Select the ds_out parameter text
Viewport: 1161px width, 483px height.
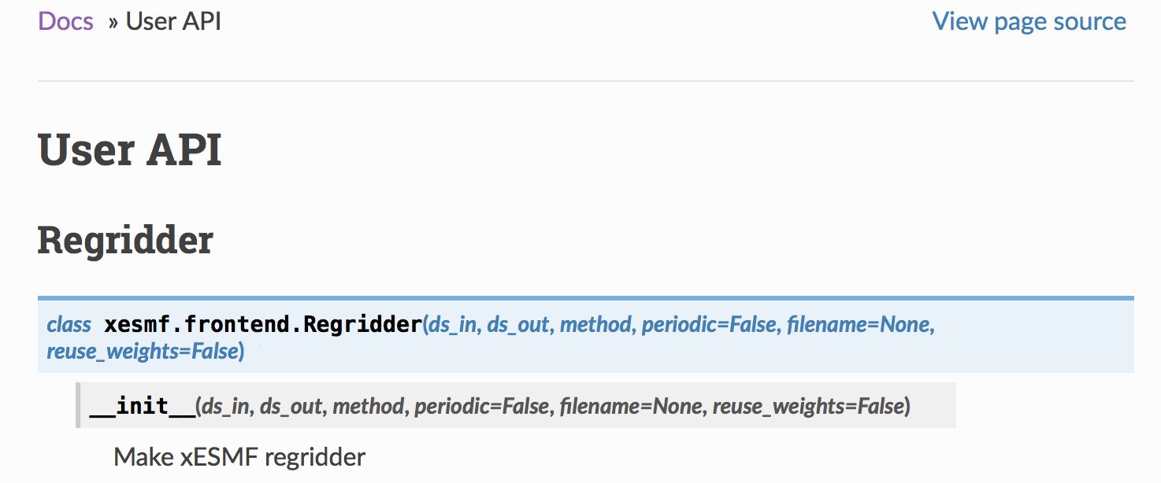point(520,323)
